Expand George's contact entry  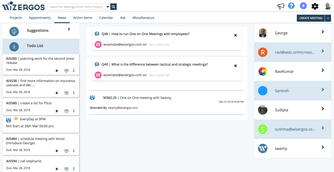click(323, 32)
